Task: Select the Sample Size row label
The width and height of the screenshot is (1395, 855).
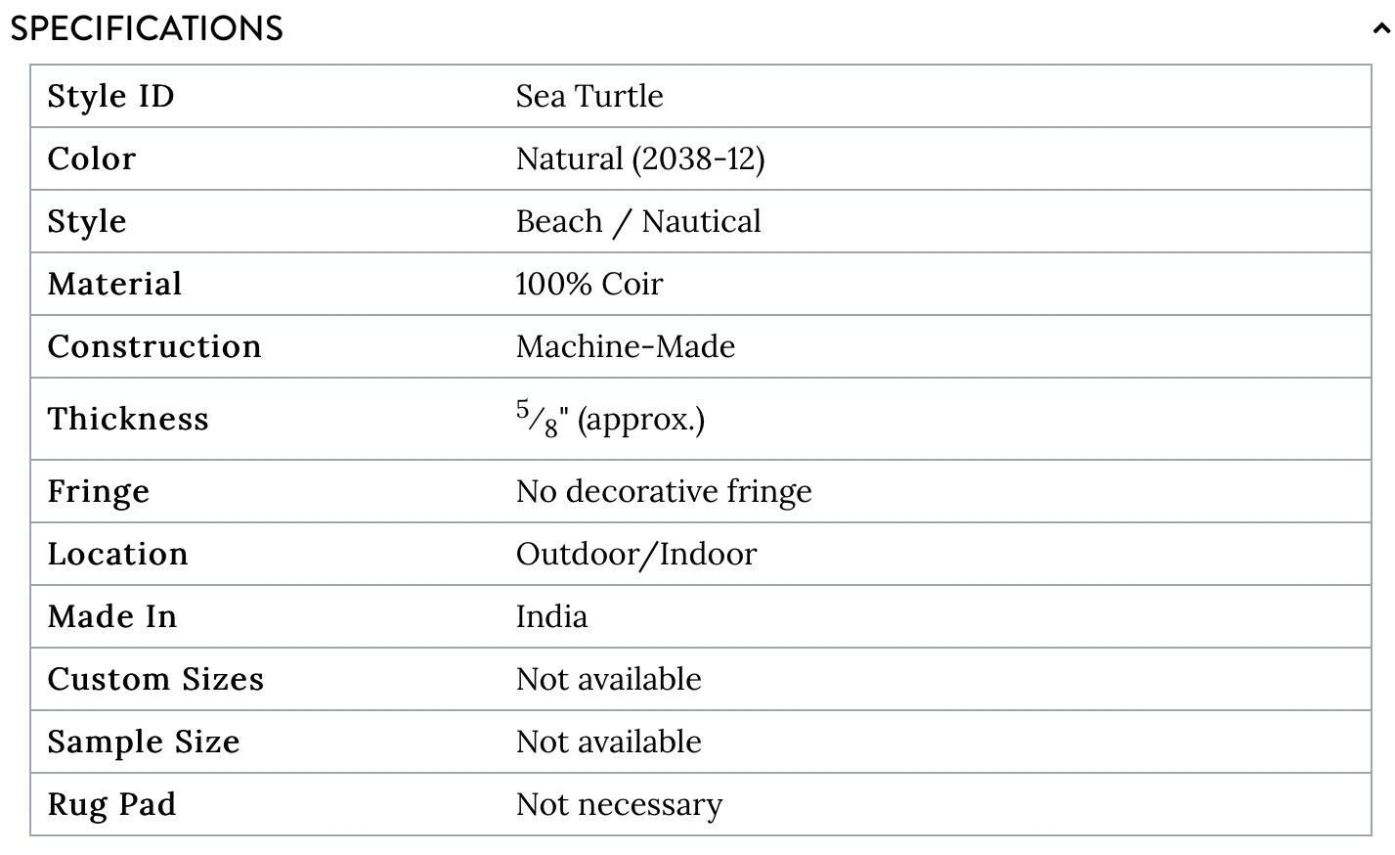Action: 144,742
